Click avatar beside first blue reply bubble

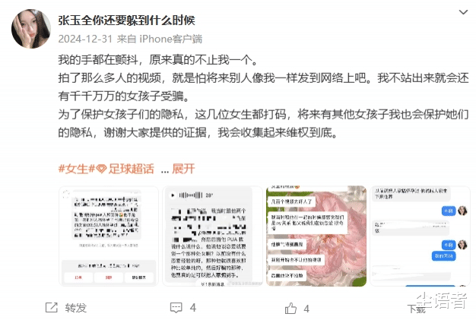(462, 211)
